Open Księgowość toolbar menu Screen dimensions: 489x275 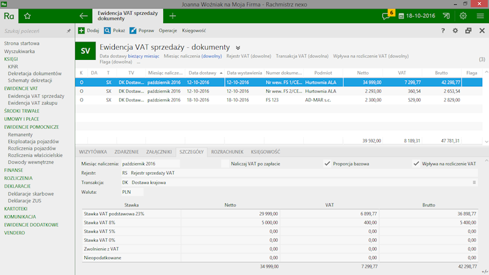tap(194, 31)
